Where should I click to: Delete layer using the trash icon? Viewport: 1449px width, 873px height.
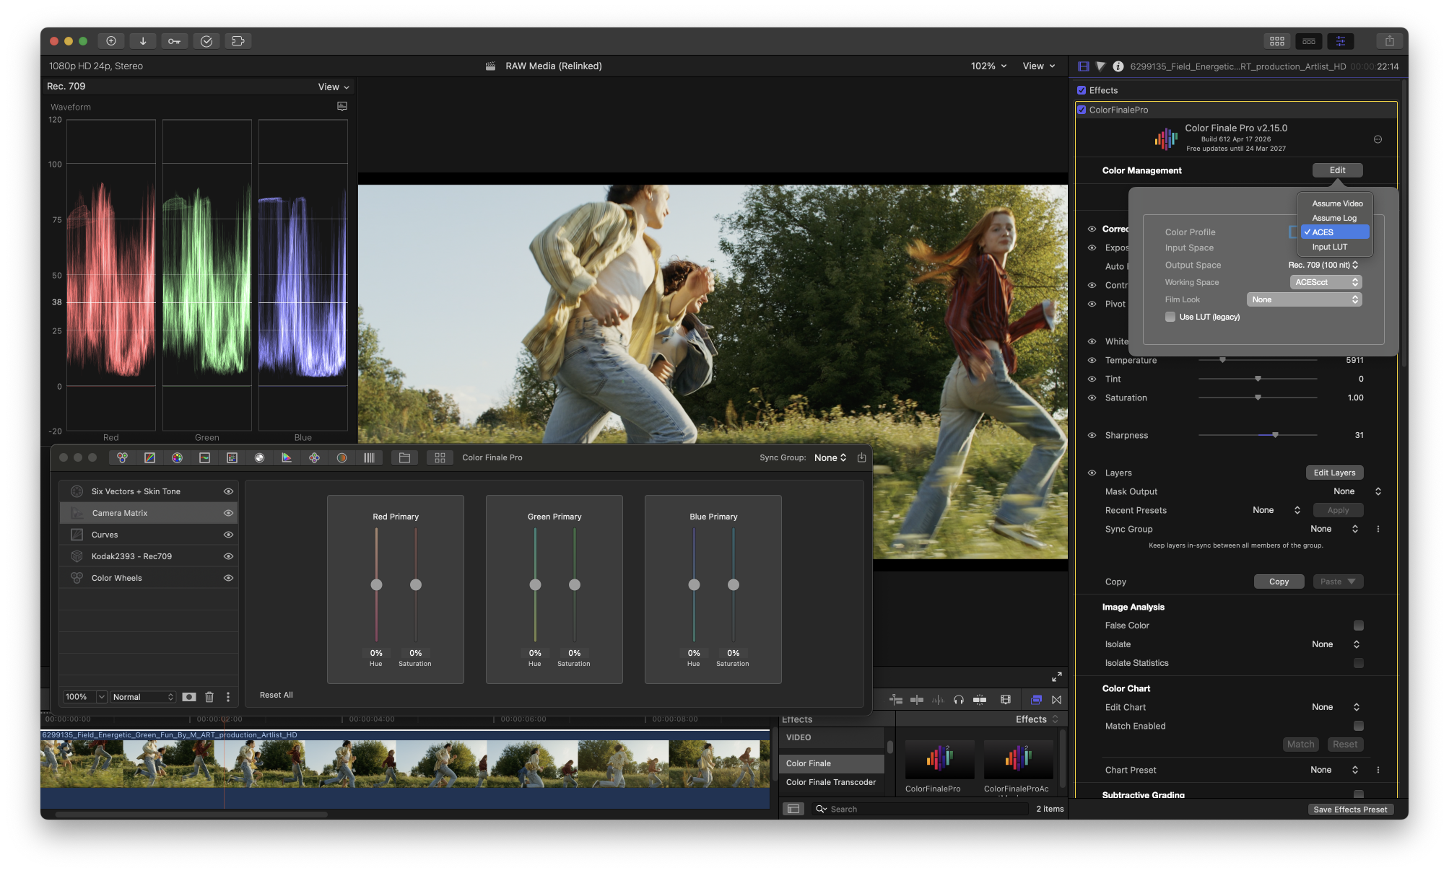click(209, 697)
